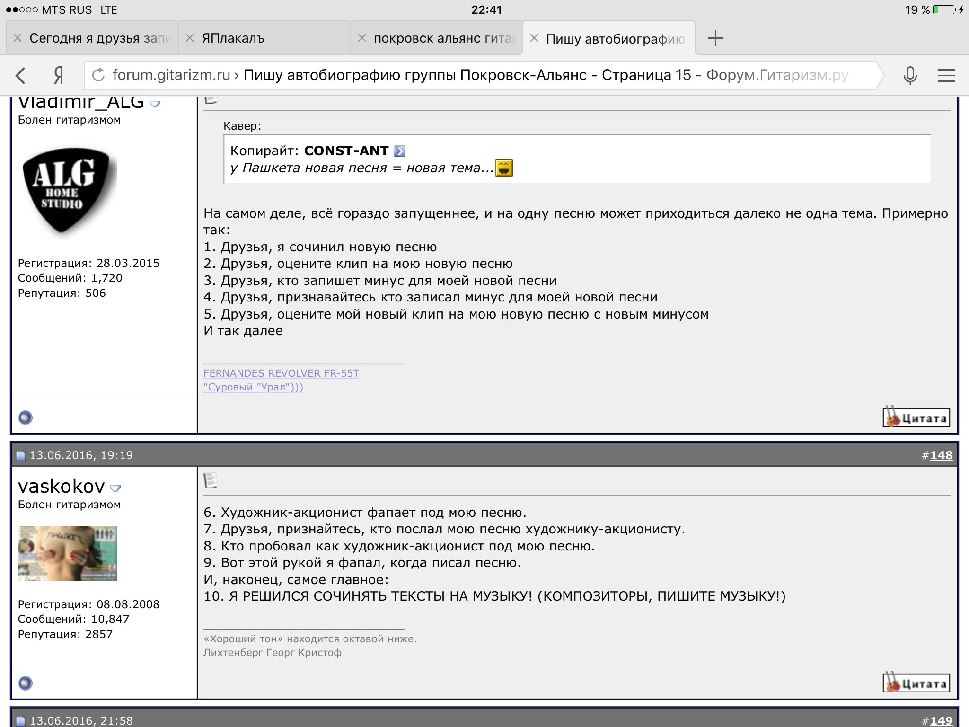Switch to the 'Сегодня я друзья запи' tab
The width and height of the screenshot is (969, 727).
(92, 38)
